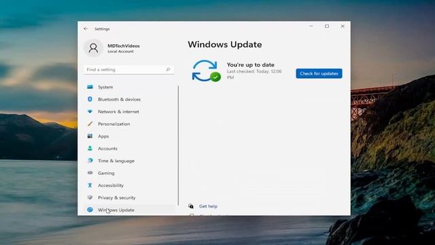This screenshot has width=435, height=245.
Task: Click the sidebar vertical scrollbar
Action: pos(178,145)
